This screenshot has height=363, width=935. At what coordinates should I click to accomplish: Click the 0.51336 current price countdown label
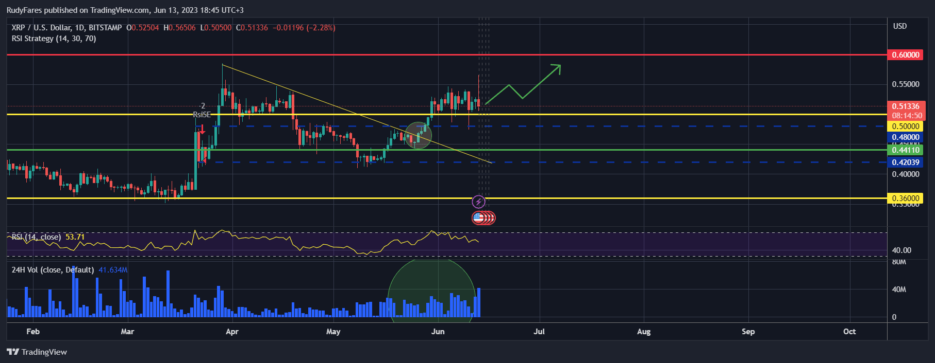click(x=907, y=111)
